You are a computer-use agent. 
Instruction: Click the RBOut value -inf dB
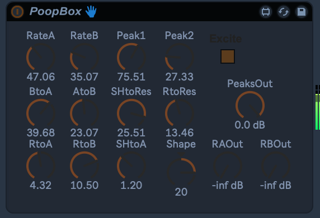point(276,186)
